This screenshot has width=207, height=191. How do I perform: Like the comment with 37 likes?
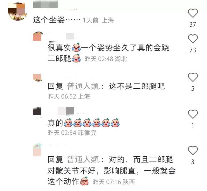193,13
